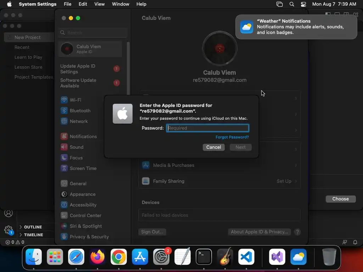
Task: Open the Window menu
Action: (121, 4)
